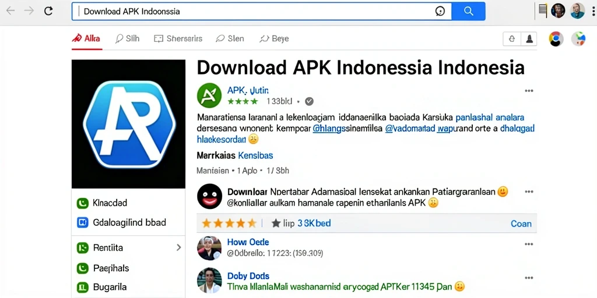Follow the @vadomartad mention link
The height and width of the screenshot is (298, 597).
click(410, 129)
